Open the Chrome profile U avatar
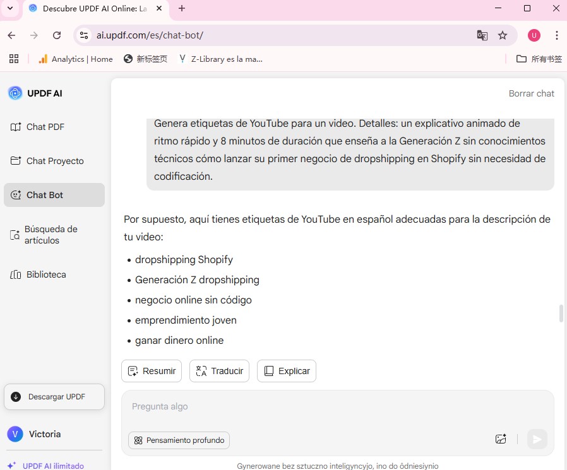567x470 pixels. [x=534, y=35]
